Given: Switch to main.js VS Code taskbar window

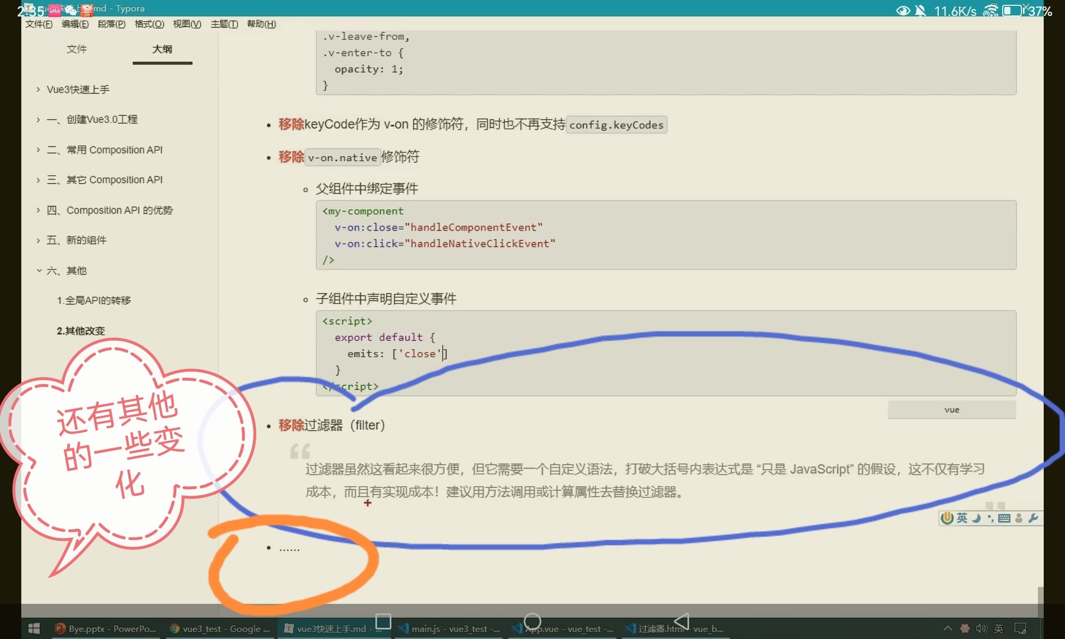Looking at the screenshot, I should click(x=449, y=628).
